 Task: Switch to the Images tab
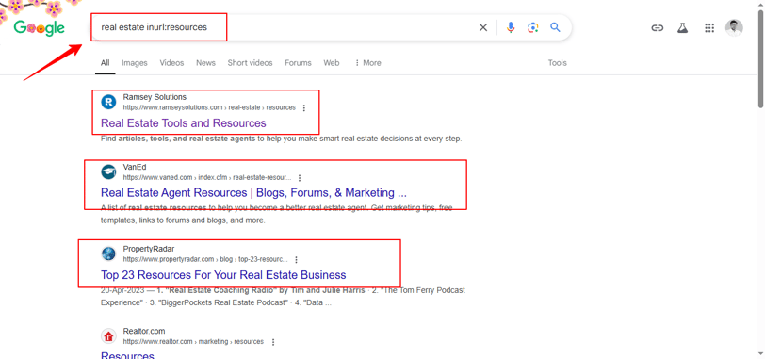coord(134,63)
